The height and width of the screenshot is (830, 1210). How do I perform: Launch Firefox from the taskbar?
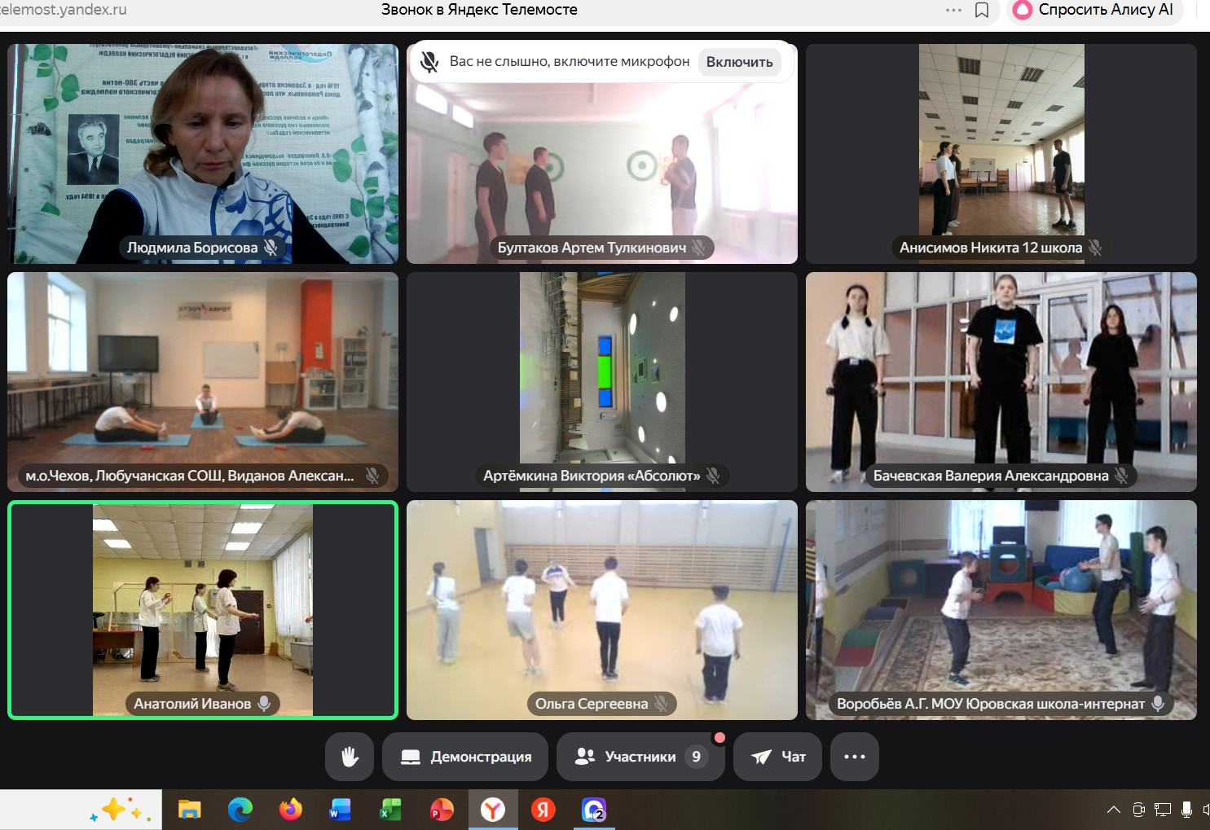tap(290, 810)
